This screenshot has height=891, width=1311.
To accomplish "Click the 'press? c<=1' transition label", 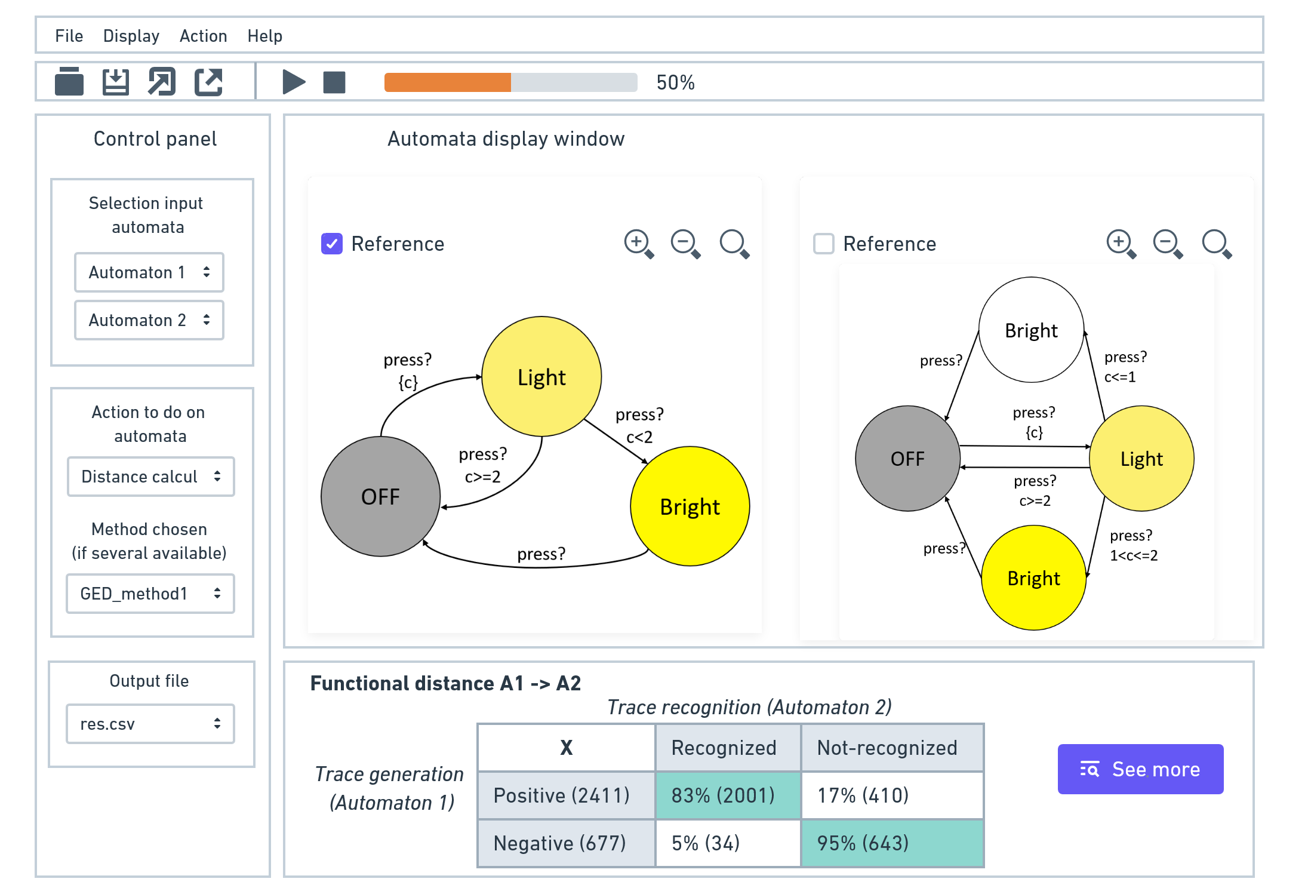I will pyautogui.click(x=1125, y=367).
